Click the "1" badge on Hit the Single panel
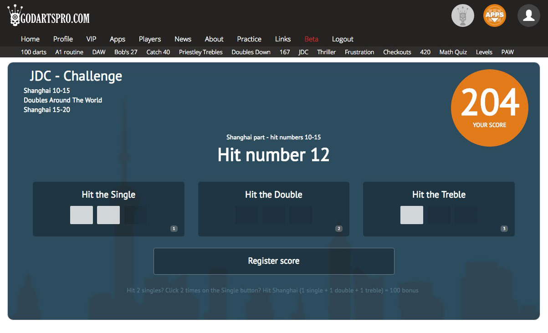The width and height of the screenshot is (548, 333). pos(174,229)
